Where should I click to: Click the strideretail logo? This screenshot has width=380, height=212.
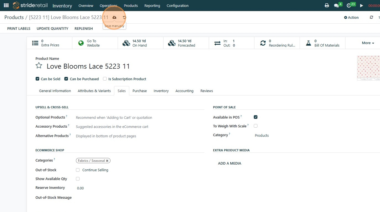pyautogui.click(x=30, y=5)
